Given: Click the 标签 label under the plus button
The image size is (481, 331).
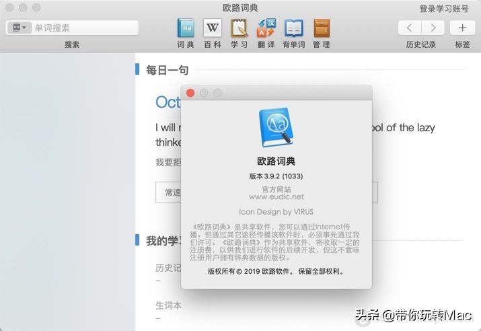Looking at the screenshot, I should (x=462, y=45).
